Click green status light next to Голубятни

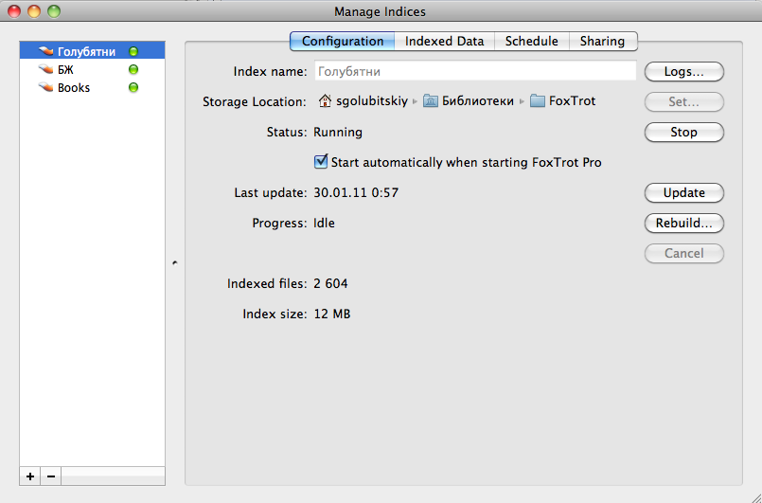(x=133, y=52)
